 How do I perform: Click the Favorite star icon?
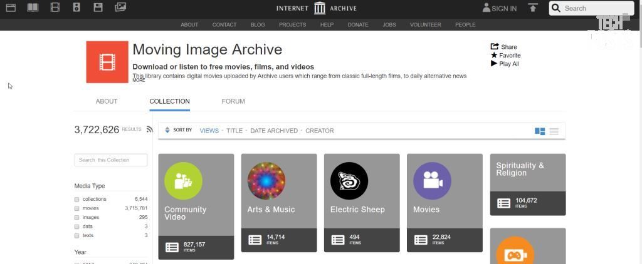pos(494,55)
